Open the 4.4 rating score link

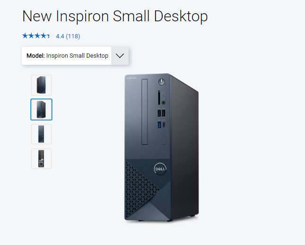[60, 36]
